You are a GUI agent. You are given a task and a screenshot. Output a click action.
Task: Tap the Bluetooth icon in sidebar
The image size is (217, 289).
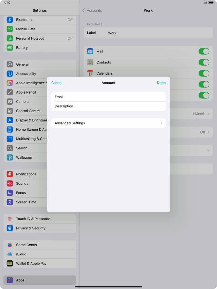click(x=10, y=20)
